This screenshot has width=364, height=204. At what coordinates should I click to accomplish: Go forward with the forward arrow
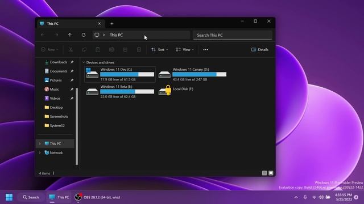56,35
